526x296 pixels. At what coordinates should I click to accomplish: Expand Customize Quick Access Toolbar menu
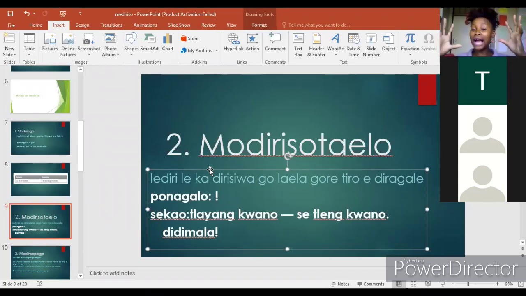[x=80, y=14]
